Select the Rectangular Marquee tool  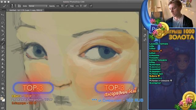[3, 19]
